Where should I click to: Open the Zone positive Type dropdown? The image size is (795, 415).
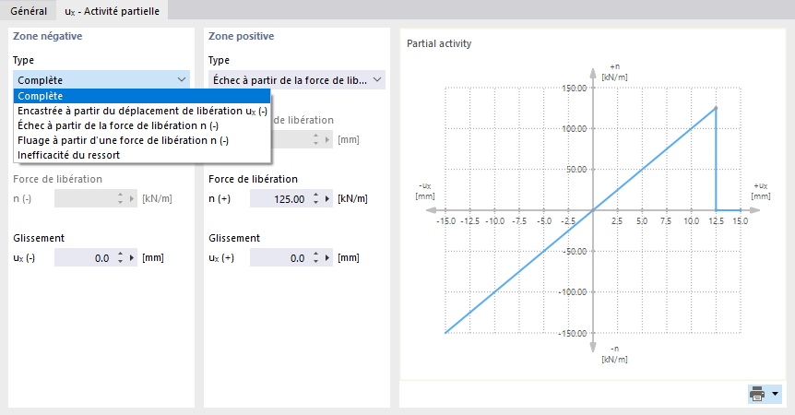pos(297,79)
